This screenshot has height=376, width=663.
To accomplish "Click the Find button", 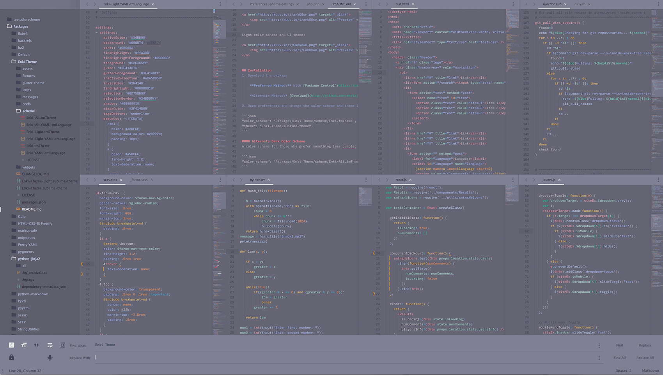I will [619, 345].
